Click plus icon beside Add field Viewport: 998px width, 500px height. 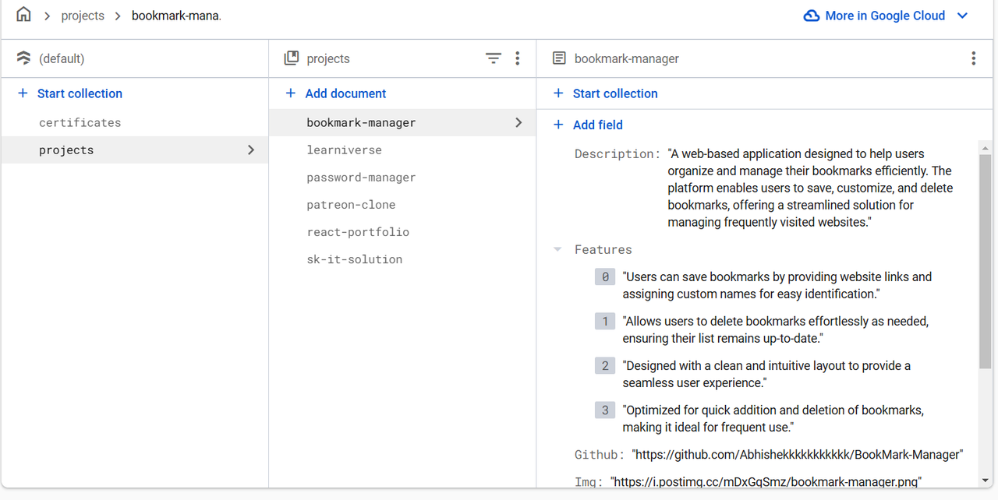(x=558, y=125)
